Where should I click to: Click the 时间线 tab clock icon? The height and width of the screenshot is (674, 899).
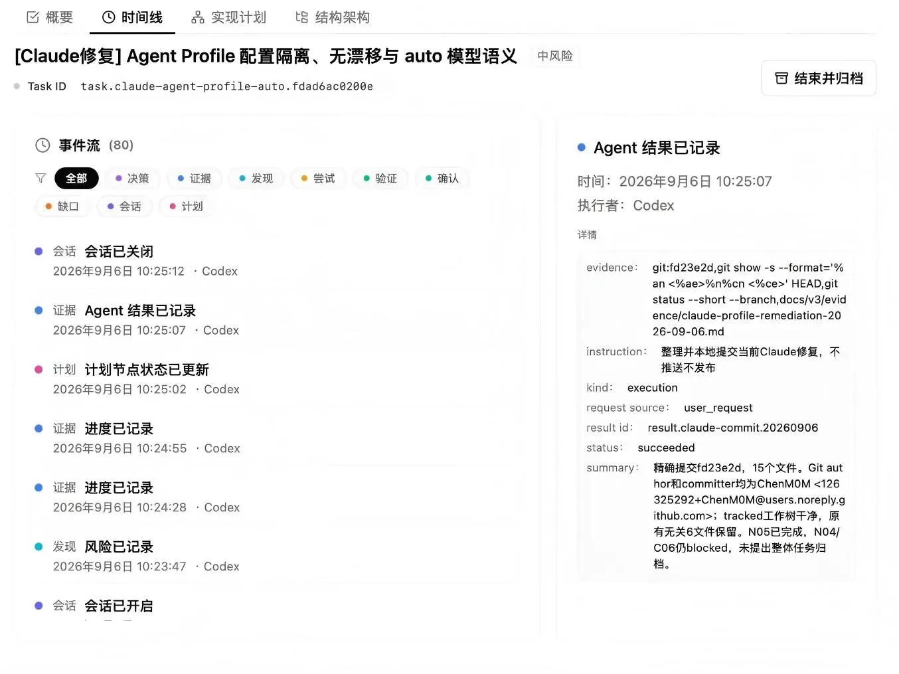point(109,17)
